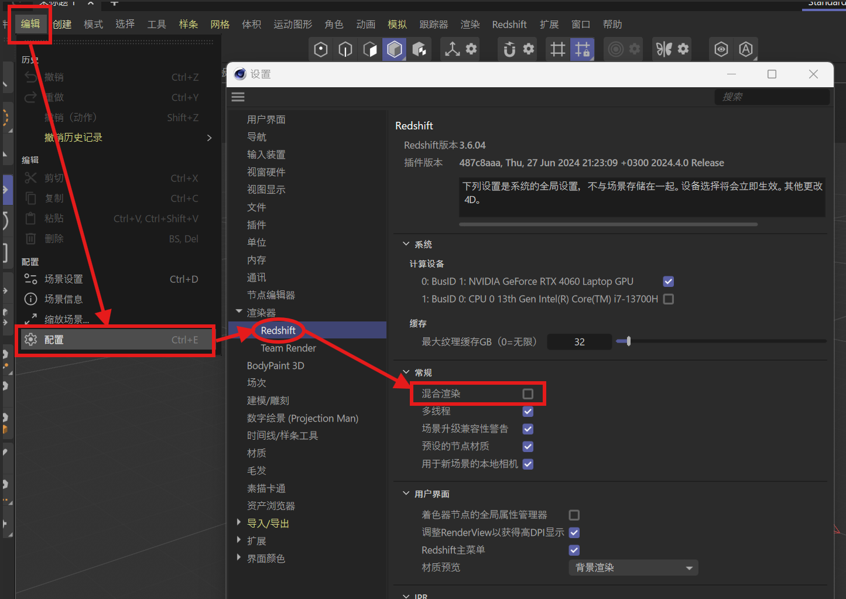The image size is (846, 599).
Task: Toggle the Locked Workplane icon
Action: coord(583,49)
